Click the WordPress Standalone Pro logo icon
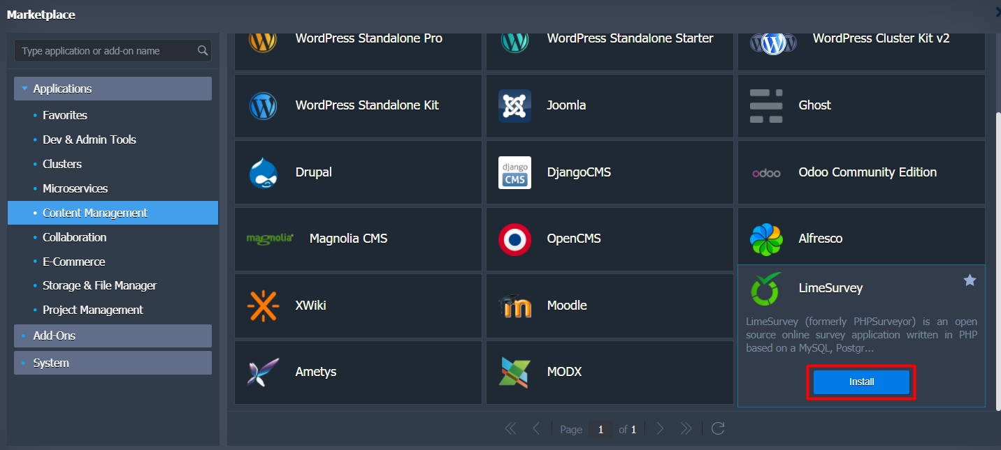The width and height of the screenshot is (1001, 450). pos(263,41)
